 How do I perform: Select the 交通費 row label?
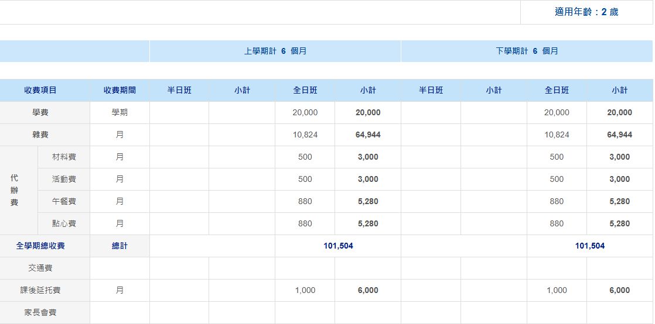tap(40, 268)
